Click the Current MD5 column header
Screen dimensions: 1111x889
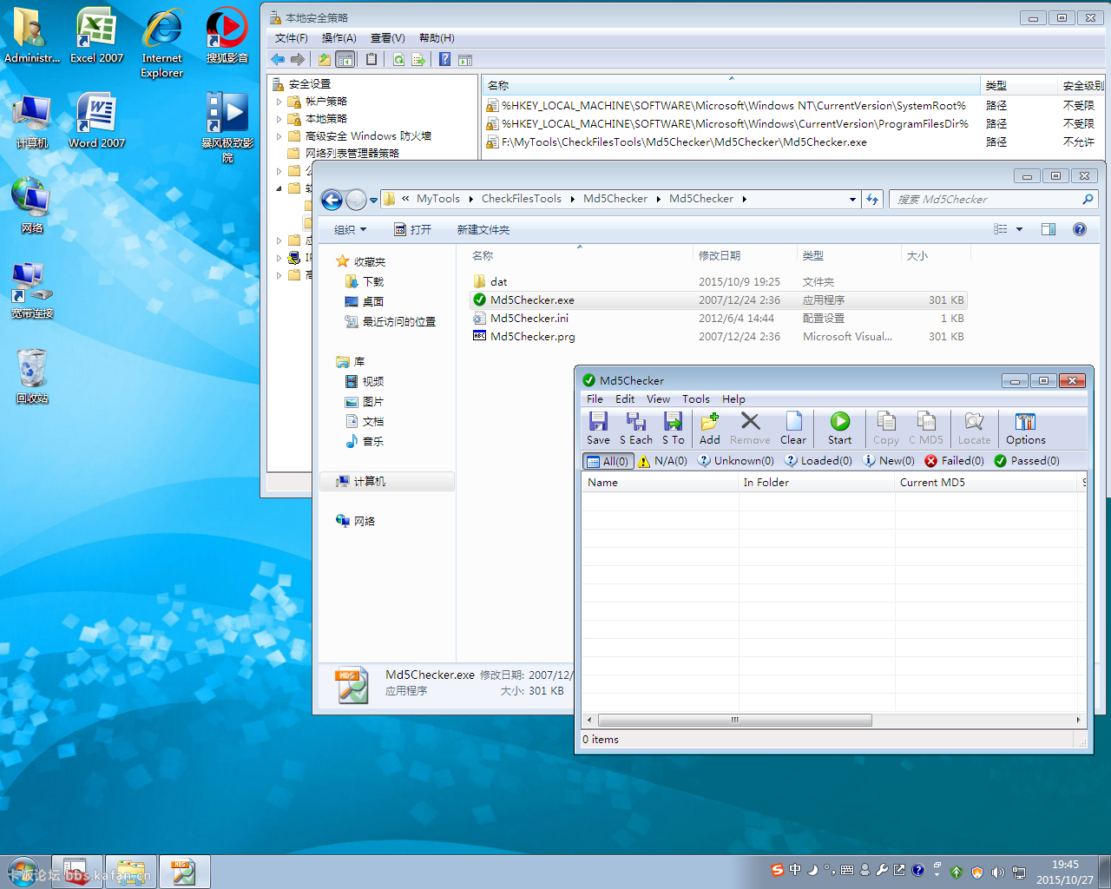pyautogui.click(x=986, y=483)
